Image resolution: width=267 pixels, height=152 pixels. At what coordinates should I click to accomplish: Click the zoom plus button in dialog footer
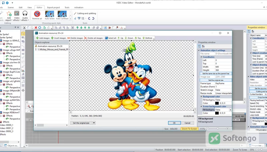tap(227, 129)
